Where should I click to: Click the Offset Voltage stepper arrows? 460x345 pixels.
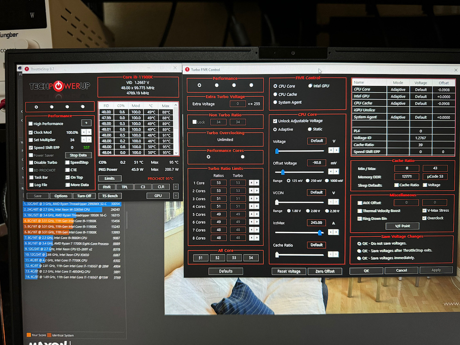pos(333,171)
